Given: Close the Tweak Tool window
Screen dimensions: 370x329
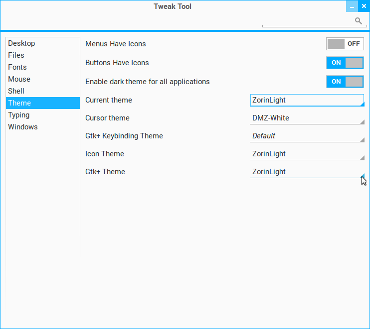Looking at the screenshot, I should (364, 6).
